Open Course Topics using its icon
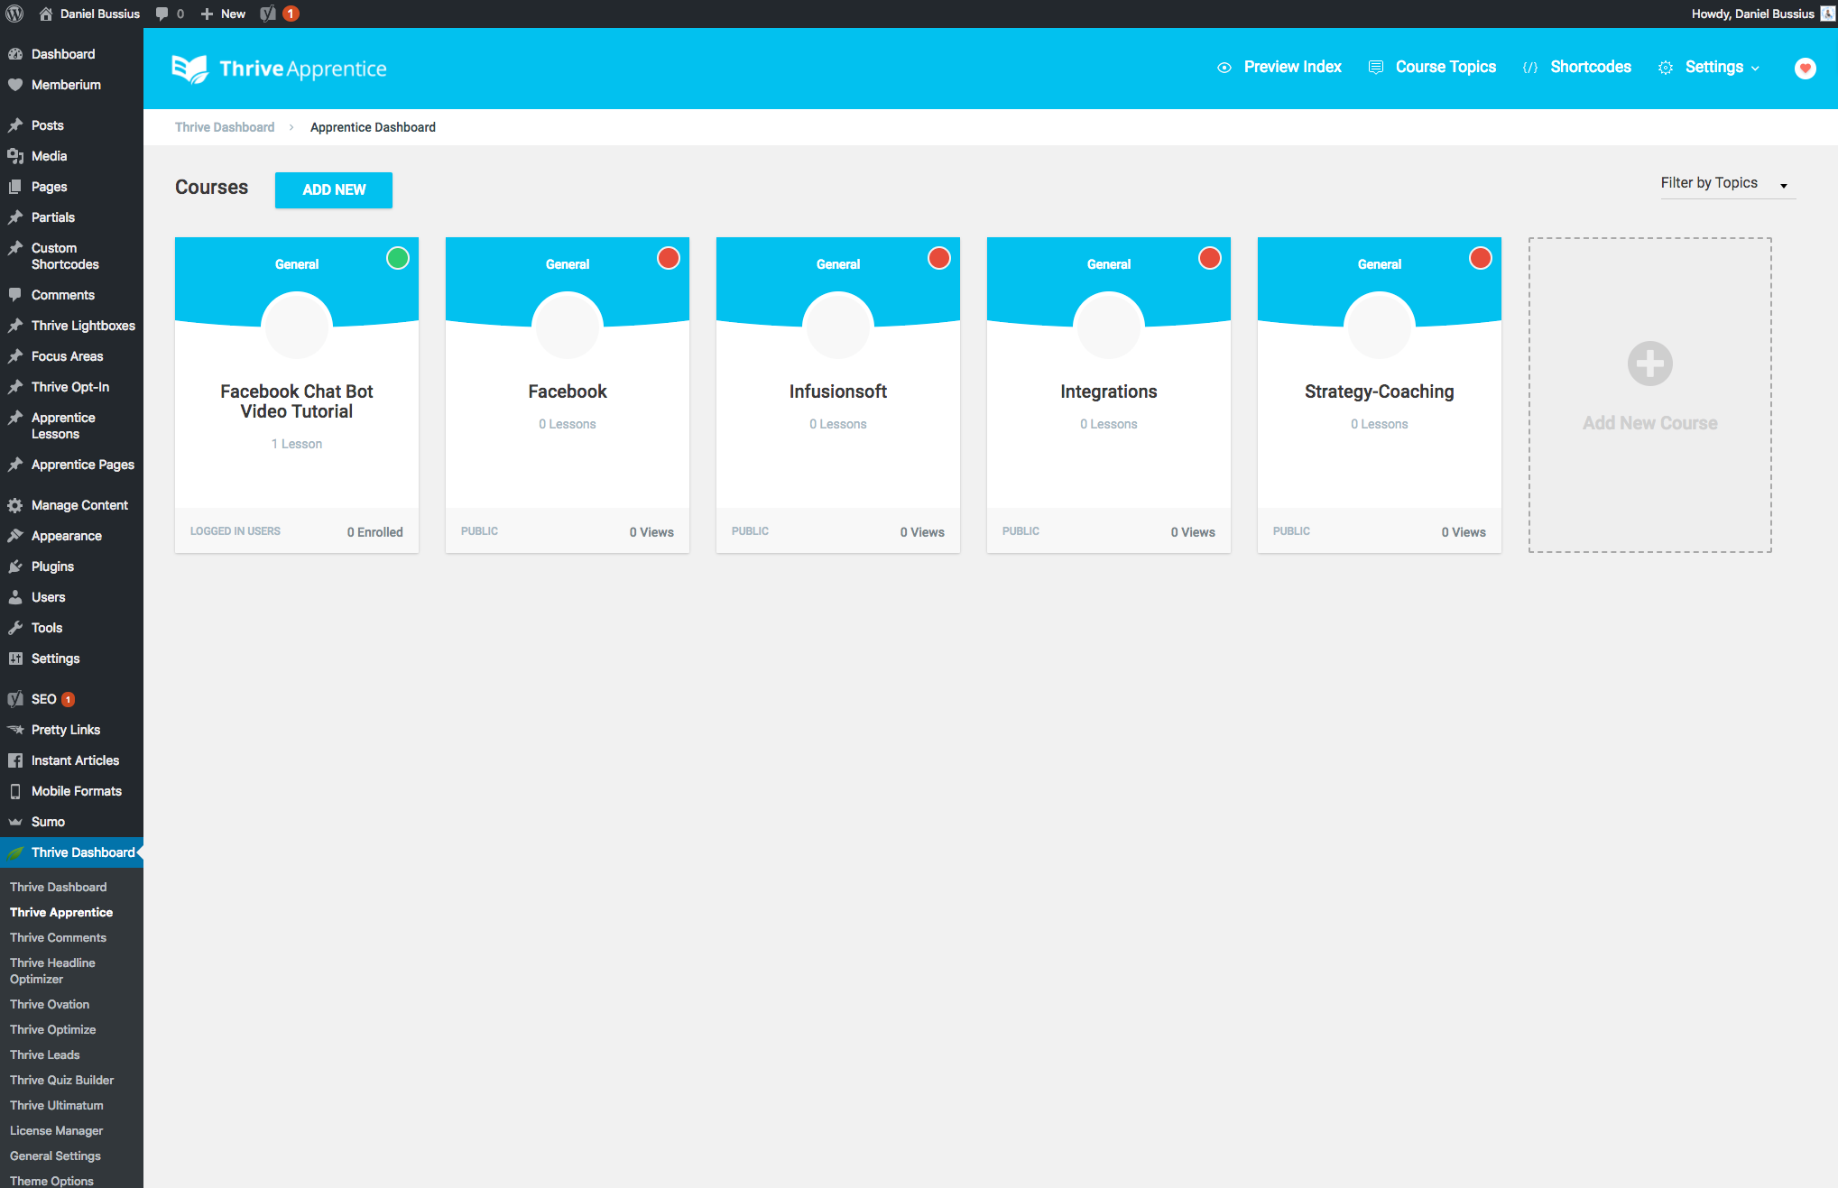This screenshot has height=1188, width=1838. 1375,67
